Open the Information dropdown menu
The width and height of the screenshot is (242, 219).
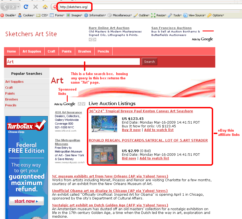(98, 15)
